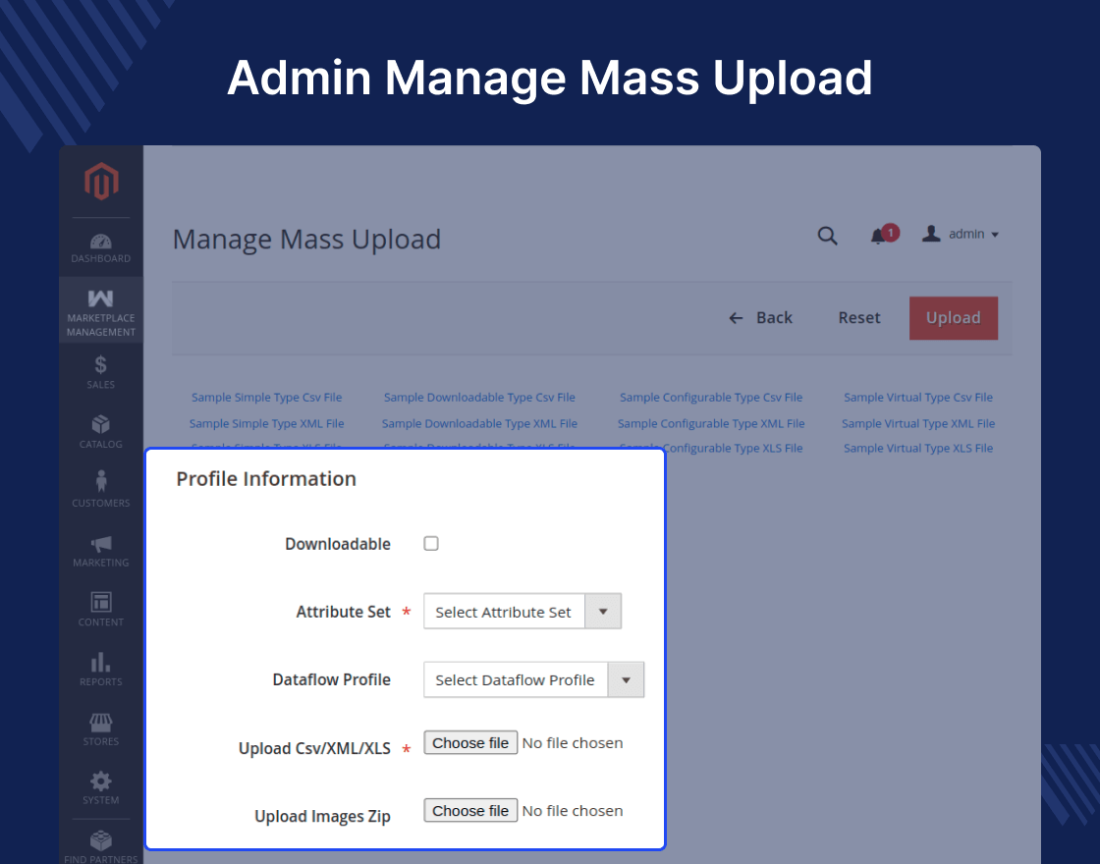The width and height of the screenshot is (1100, 864).
Task: Click the admin user avatar icon
Action: [931, 234]
